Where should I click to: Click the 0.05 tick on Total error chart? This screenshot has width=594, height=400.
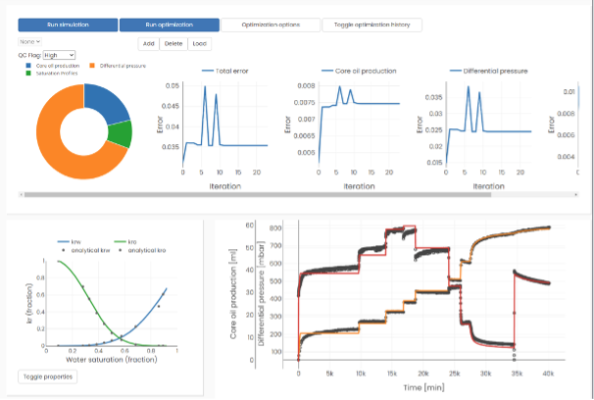(172, 86)
